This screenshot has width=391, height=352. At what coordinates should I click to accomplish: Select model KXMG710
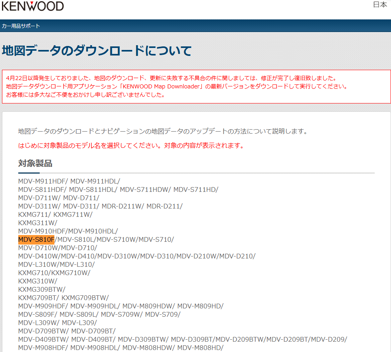33,273
